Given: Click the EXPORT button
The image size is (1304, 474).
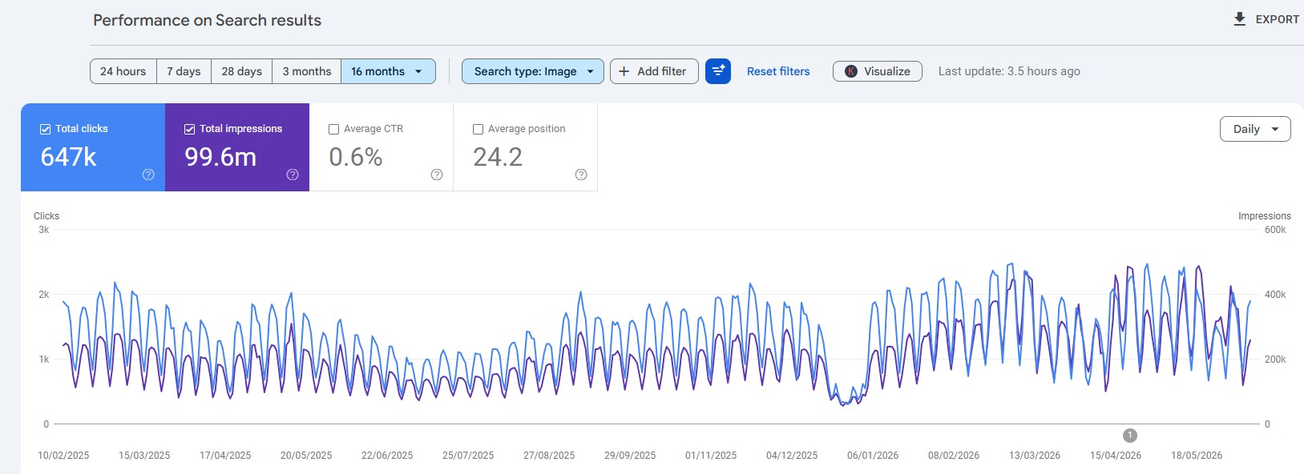Looking at the screenshot, I should tap(1266, 19).
